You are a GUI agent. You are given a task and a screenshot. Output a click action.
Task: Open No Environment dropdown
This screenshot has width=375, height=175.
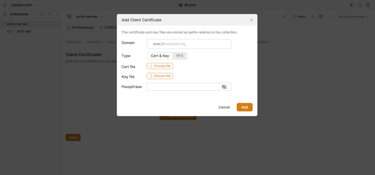point(353,17)
